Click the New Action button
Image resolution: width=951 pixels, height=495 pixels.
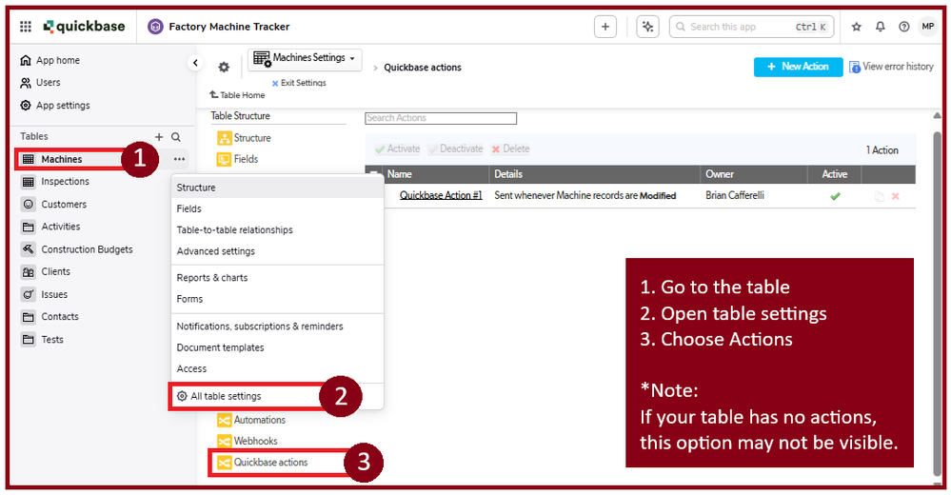798,67
